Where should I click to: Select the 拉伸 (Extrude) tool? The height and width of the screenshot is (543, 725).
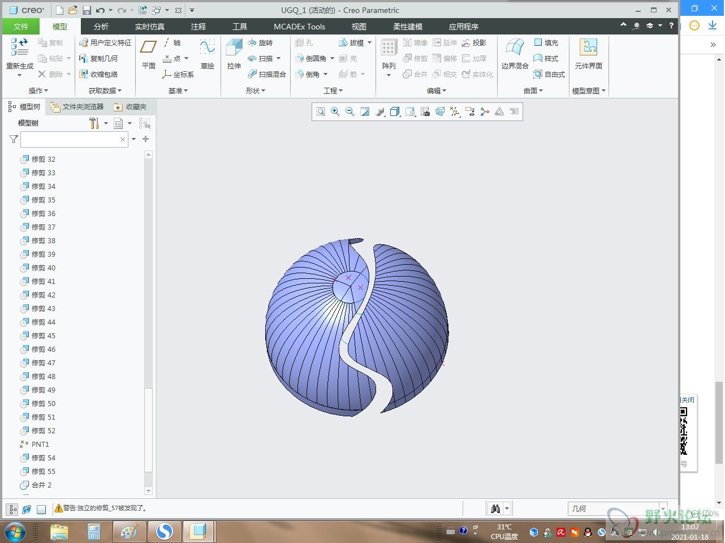234,54
